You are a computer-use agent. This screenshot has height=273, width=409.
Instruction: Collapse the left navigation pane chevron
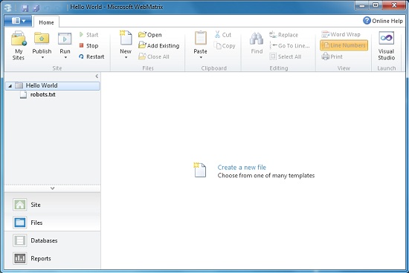pos(97,76)
